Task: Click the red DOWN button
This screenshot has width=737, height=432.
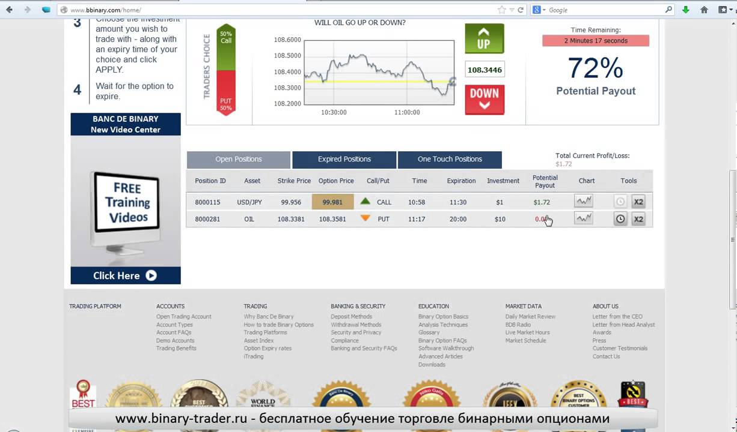Action: pos(485,100)
